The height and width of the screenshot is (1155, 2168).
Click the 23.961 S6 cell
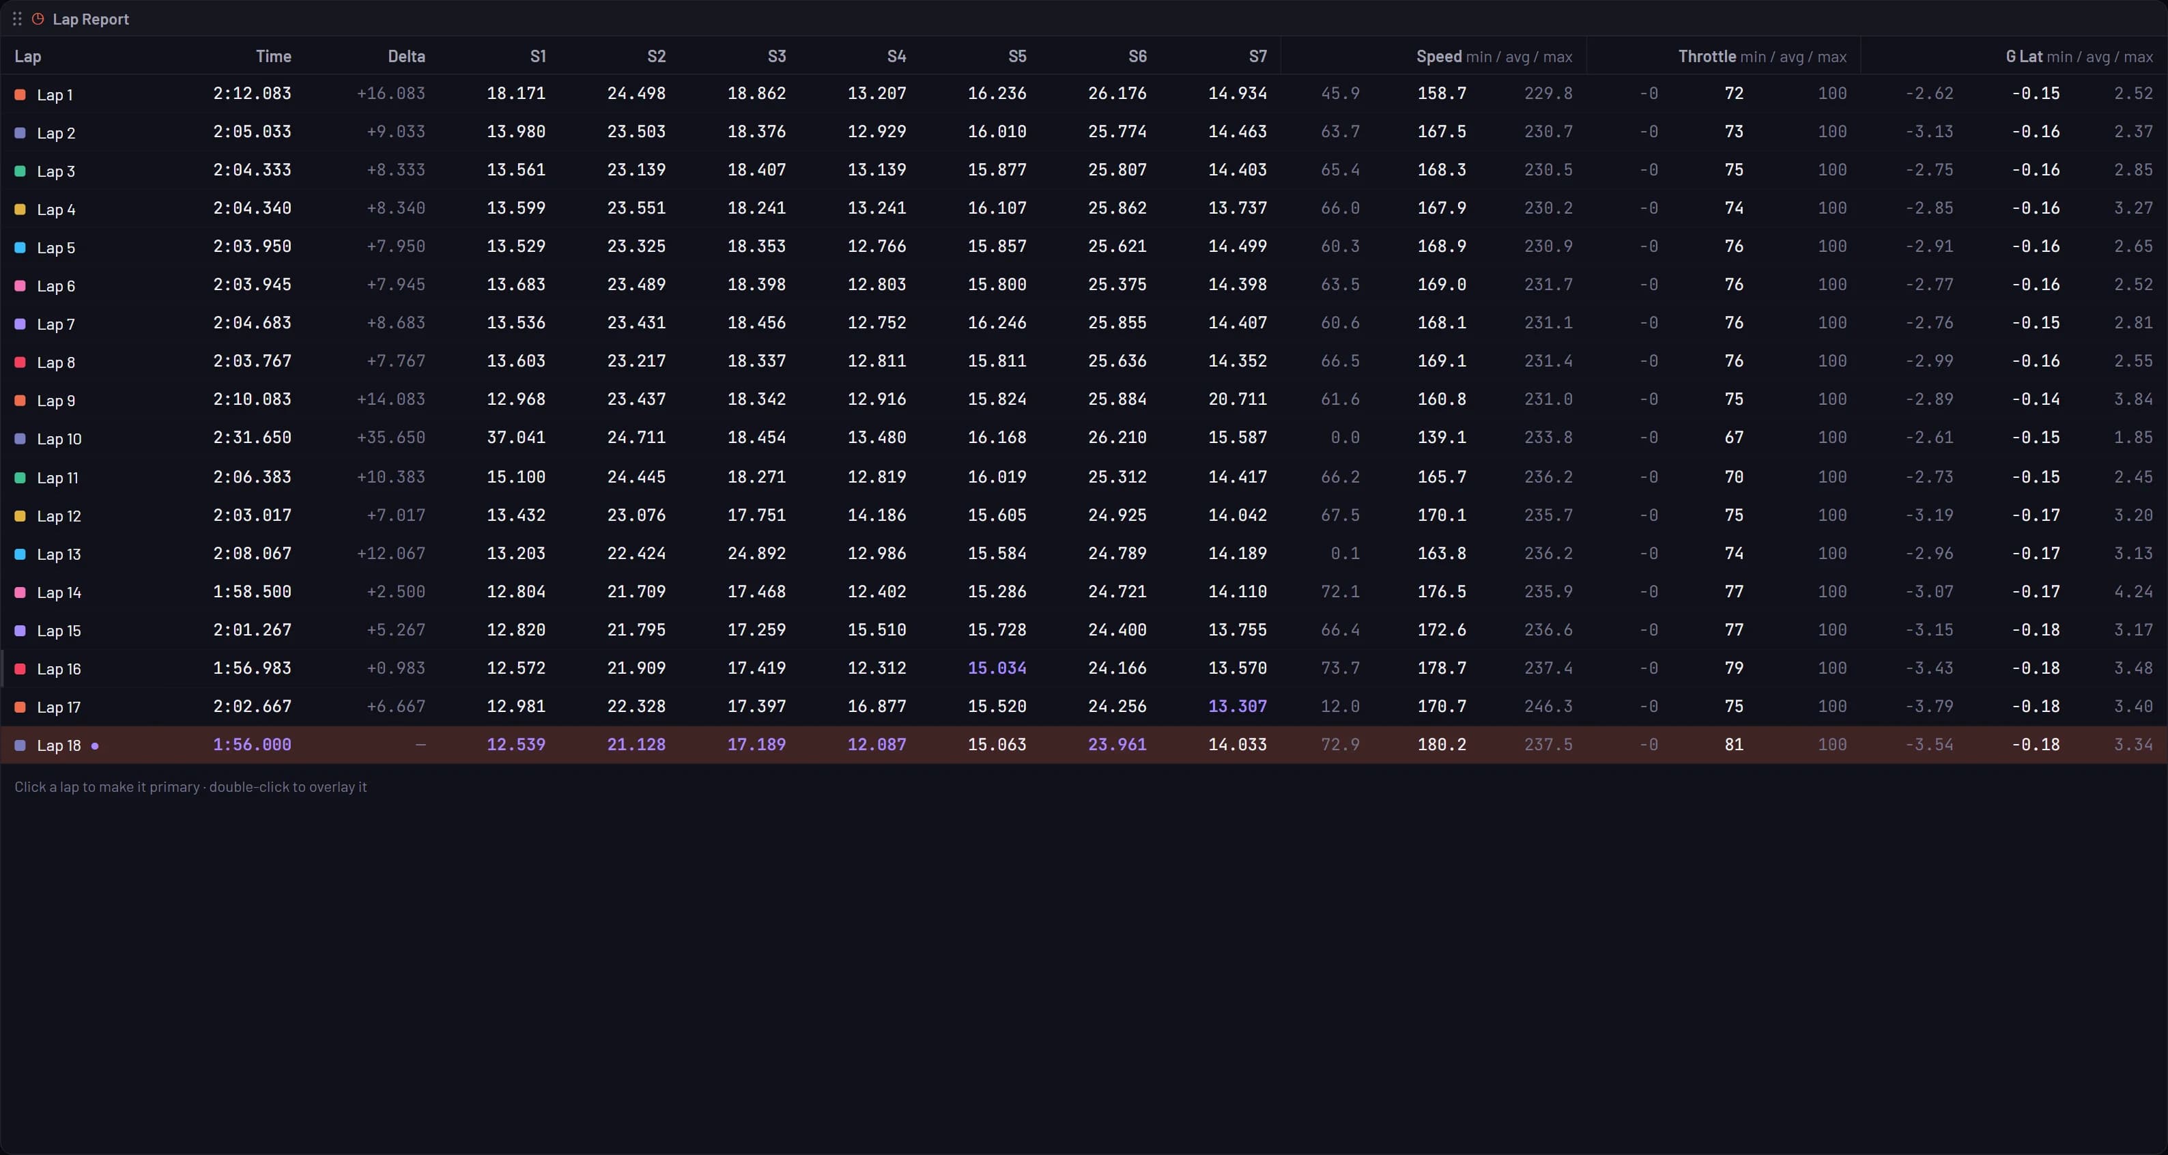pos(1117,745)
